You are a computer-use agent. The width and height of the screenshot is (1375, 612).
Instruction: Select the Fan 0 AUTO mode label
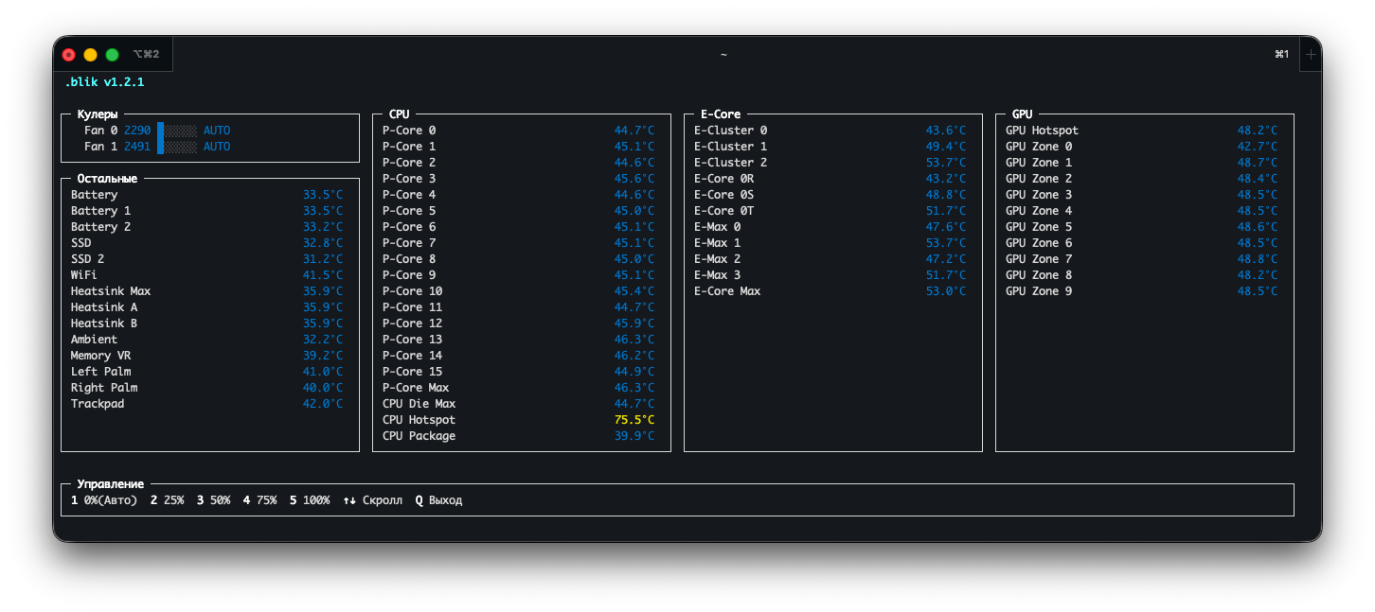[x=217, y=131]
